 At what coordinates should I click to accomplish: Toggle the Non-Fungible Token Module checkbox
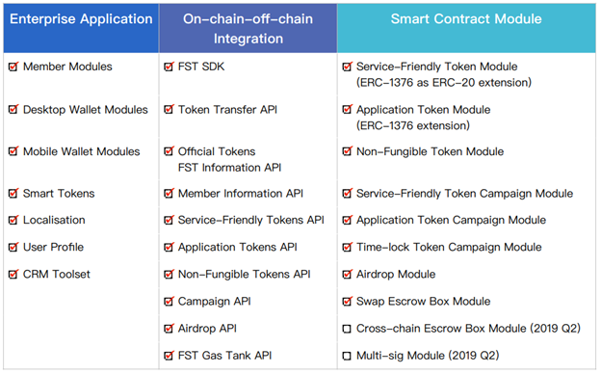pyautogui.click(x=348, y=151)
